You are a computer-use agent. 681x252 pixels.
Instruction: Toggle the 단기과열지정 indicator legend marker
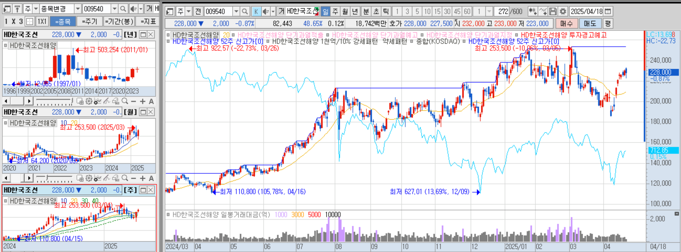tap(422, 35)
